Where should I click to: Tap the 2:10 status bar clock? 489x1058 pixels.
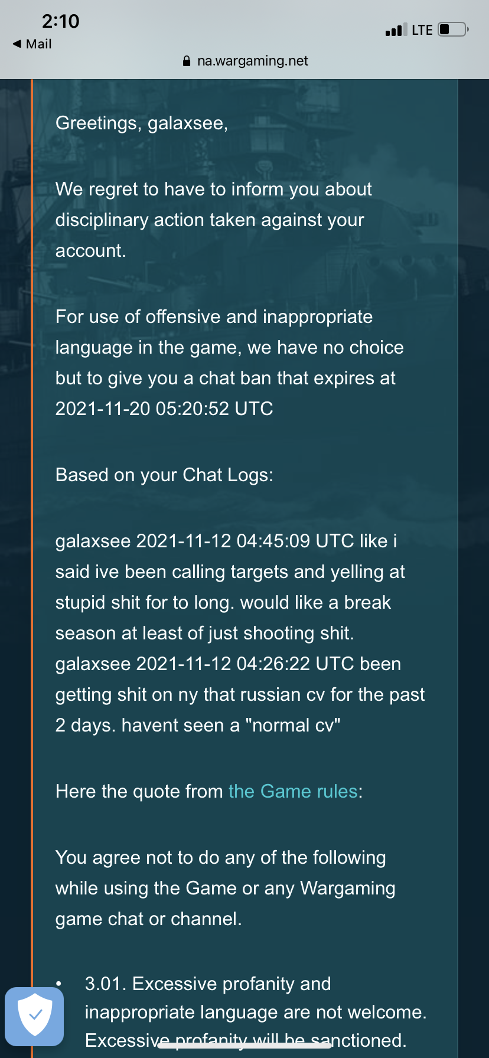60,21
